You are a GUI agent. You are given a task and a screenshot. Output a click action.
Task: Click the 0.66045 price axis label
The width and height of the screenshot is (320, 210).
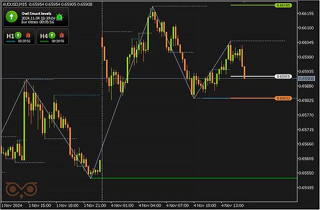(x=306, y=43)
